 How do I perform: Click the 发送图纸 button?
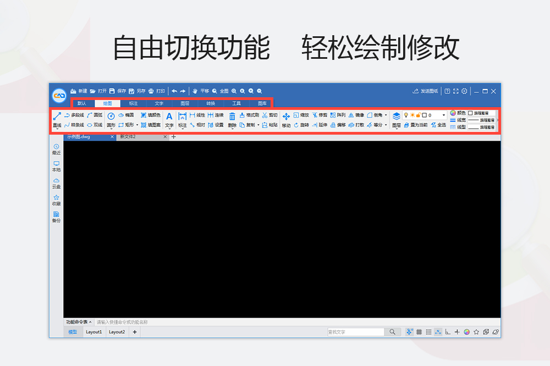(x=426, y=91)
